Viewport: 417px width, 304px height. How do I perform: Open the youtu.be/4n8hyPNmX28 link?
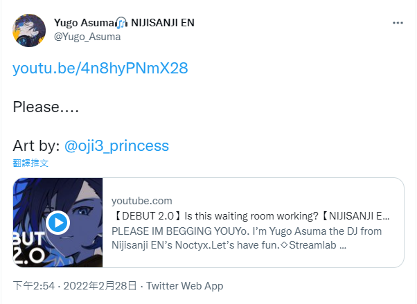coord(100,68)
